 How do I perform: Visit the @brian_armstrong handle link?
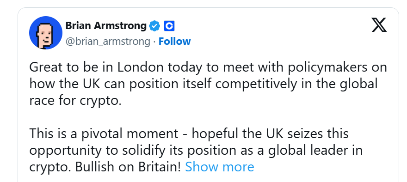click(x=108, y=42)
